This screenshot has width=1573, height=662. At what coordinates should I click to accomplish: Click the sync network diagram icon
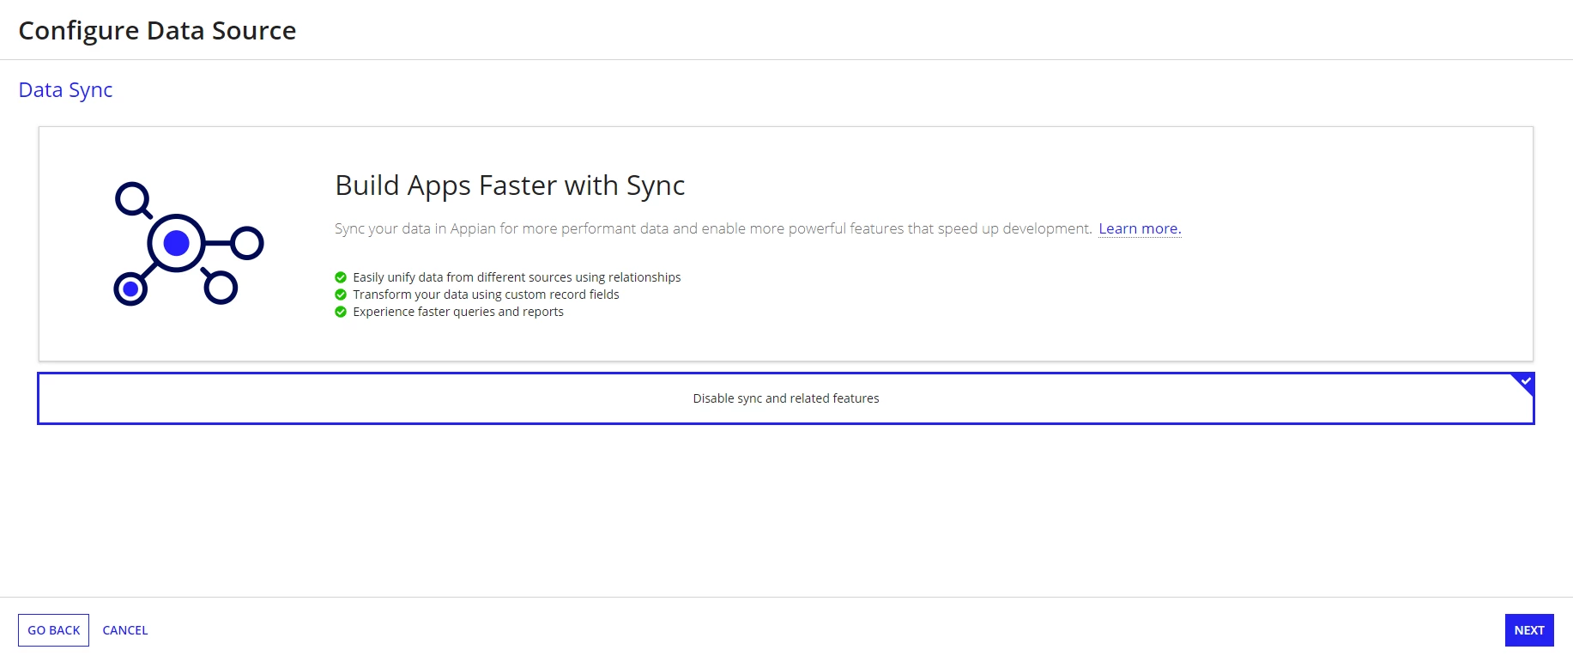pyautogui.click(x=189, y=244)
